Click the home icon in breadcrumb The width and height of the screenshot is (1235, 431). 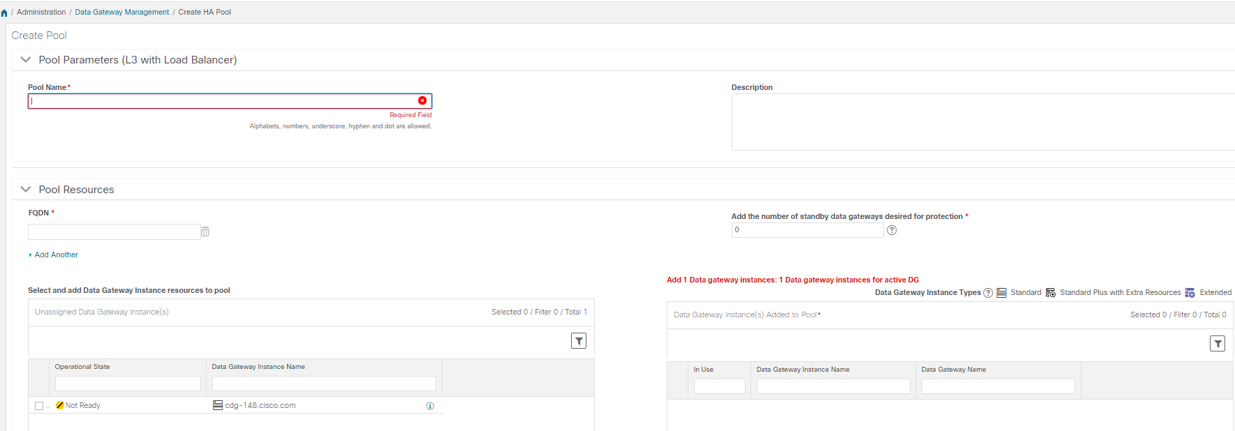[4, 13]
